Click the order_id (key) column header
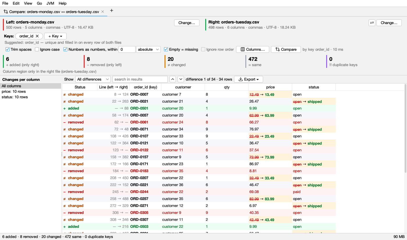This screenshot has height=240, width=407. point(145,87)
